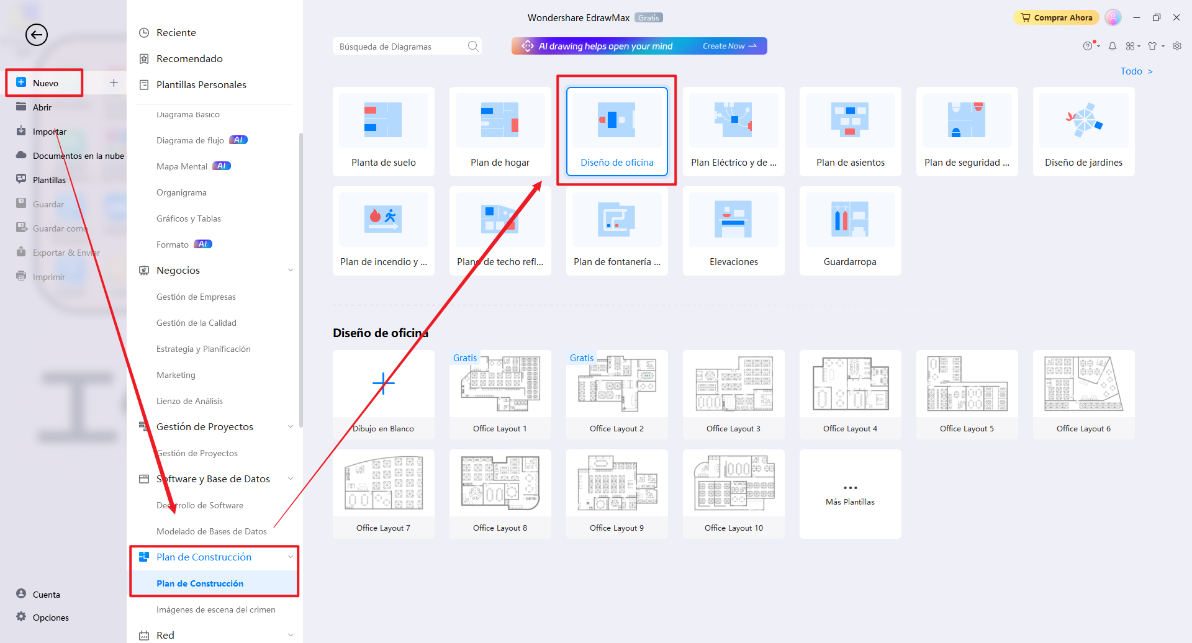Click the Búsqueda de Diagramas search field

pos(400,47)
